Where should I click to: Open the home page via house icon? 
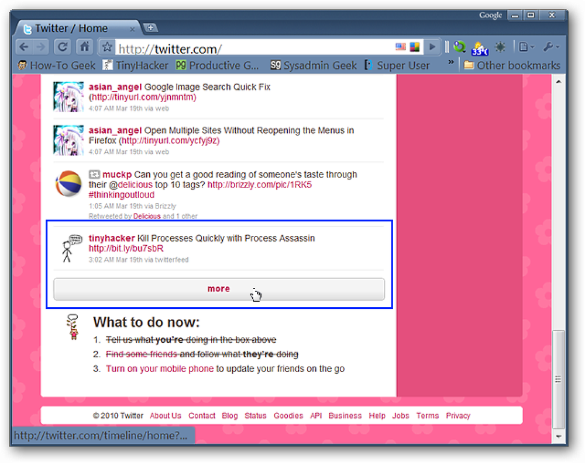[85, 47]
